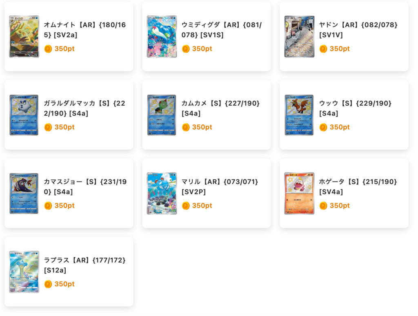Open the カムカメ shiny card thumbnail

click(162, 115)
